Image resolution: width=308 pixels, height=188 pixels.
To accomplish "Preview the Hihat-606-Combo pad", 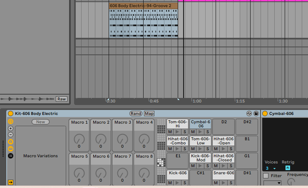I will pyautogui.click(x=178, y=149).
